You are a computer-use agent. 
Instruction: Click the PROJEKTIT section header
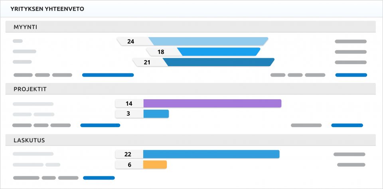[30, 89]
